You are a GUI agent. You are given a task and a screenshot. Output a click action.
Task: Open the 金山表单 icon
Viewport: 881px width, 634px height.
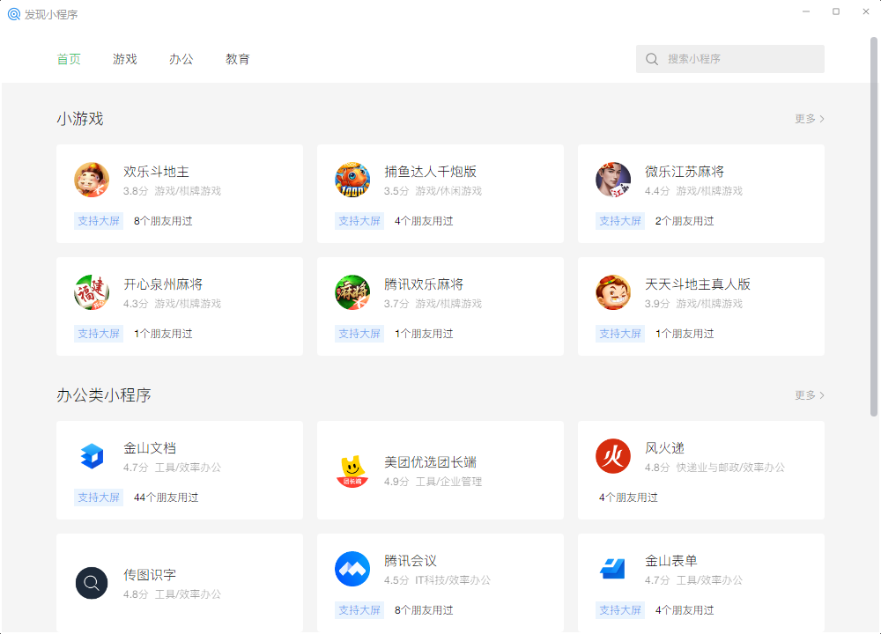pyautogui.click(x=613, y=569)
